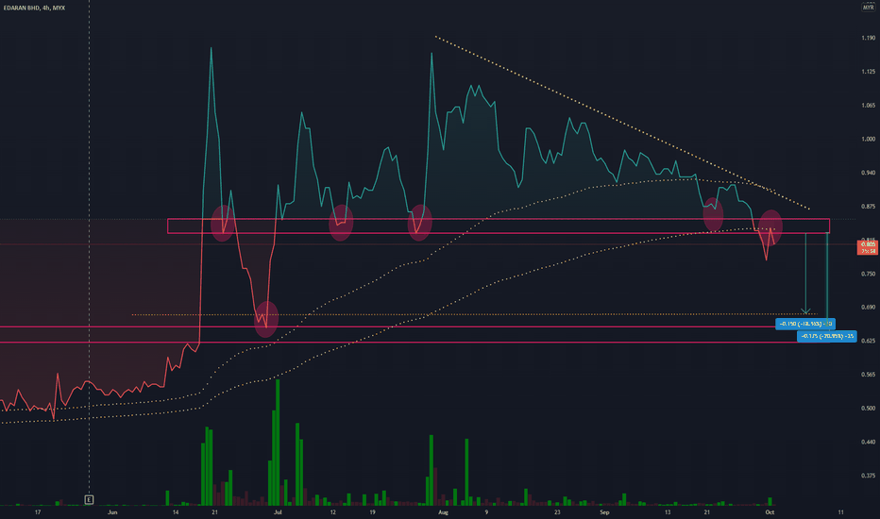Viewport: 880px width, 519px height.
Task: Click the 1.125 price axis value
Action: 868,72
